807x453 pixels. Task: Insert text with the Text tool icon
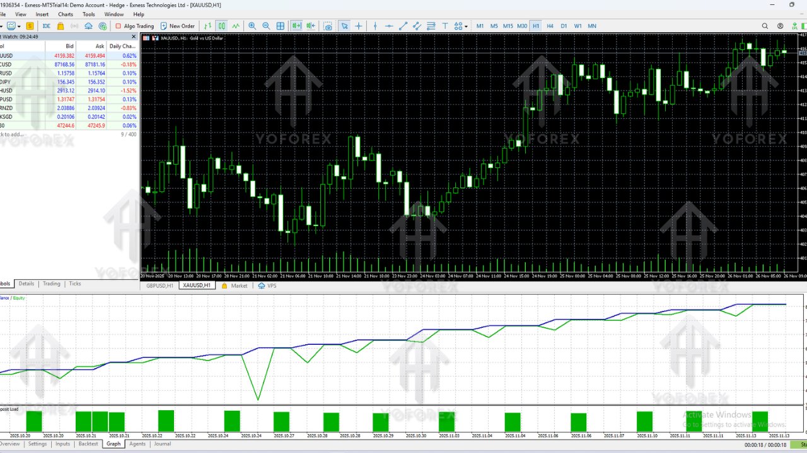click(445, 26)
